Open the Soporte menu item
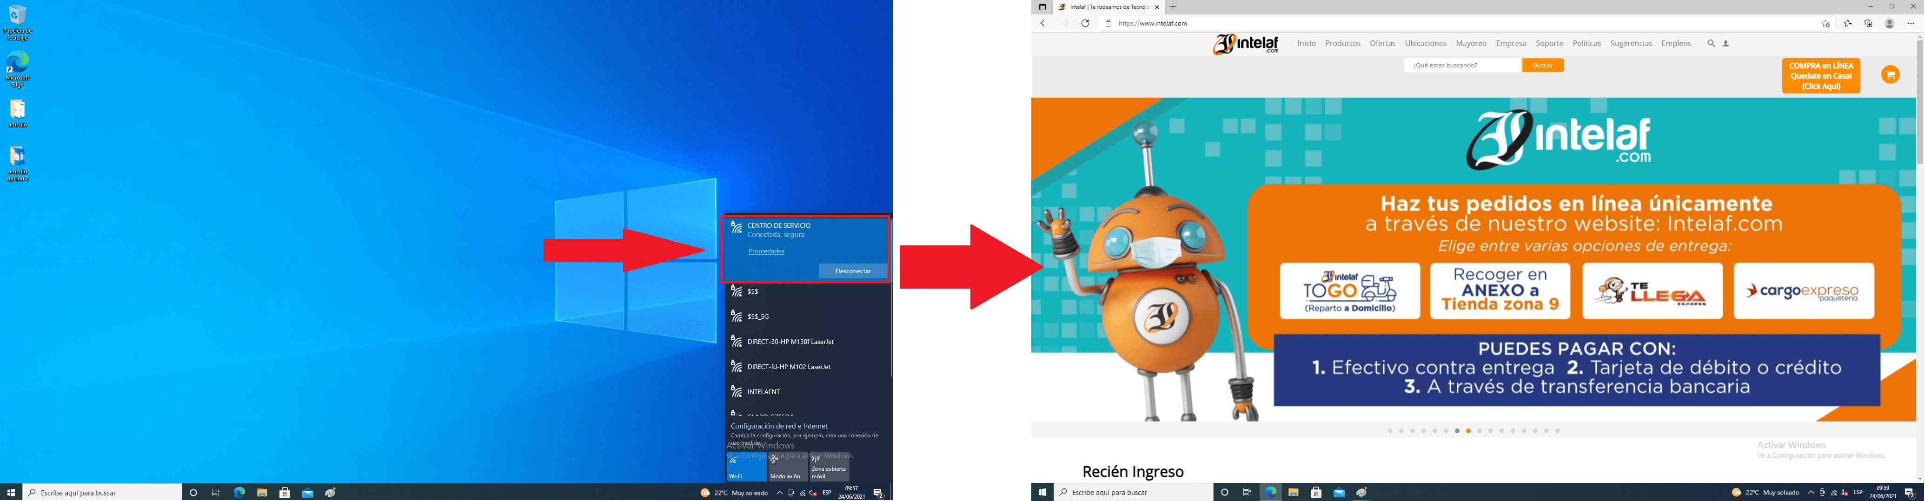1925x501 pixels. (x=1549, y=44)
